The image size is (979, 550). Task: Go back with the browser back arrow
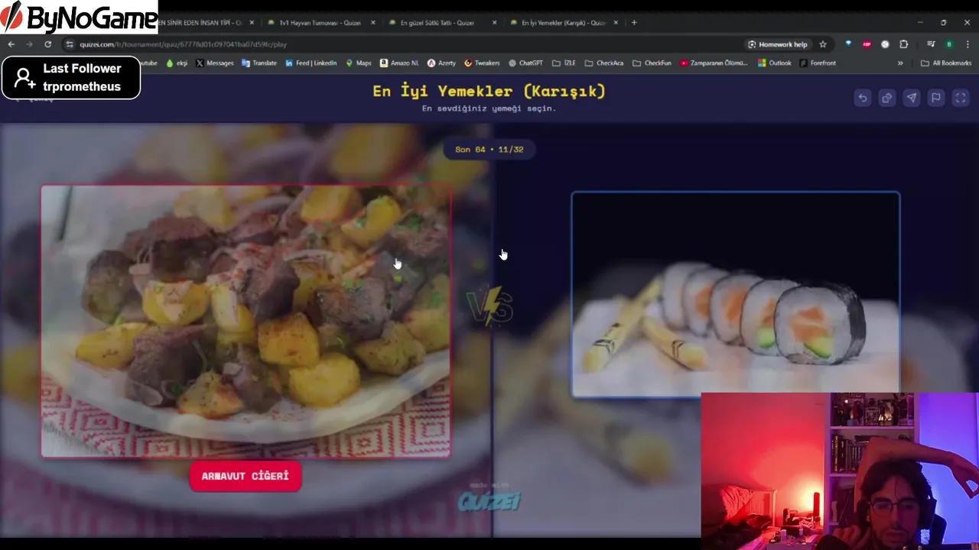11,44
